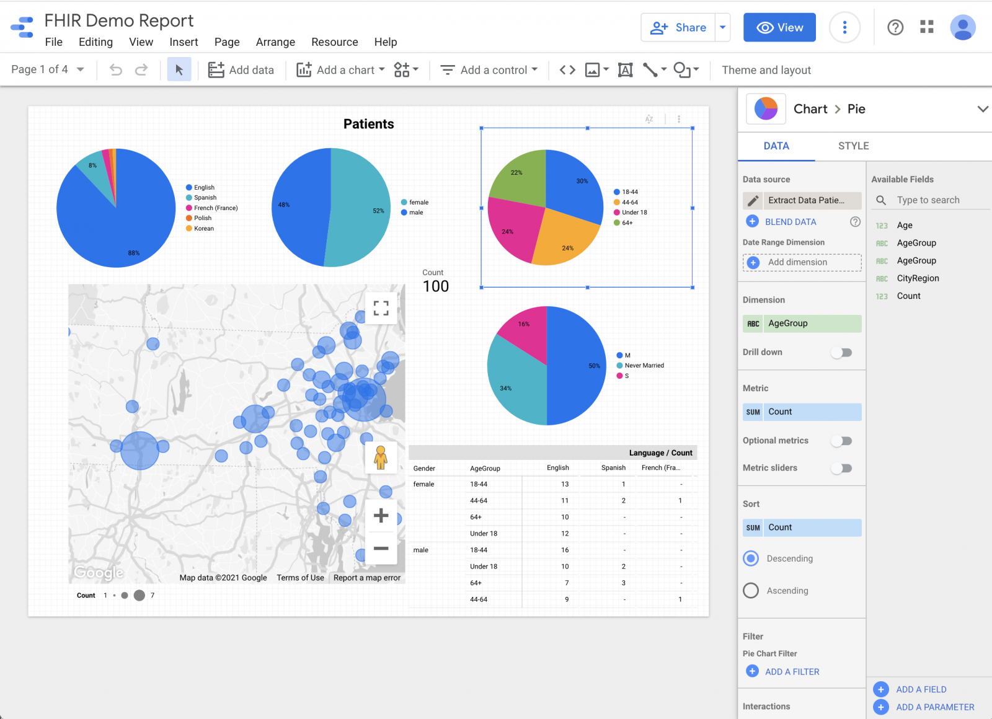
Task: Click the URL embed code icon
Action: (567, 70)
